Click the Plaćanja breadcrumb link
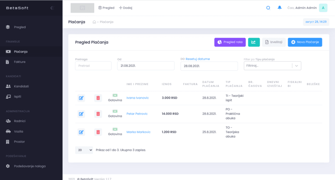 (106, 22)
